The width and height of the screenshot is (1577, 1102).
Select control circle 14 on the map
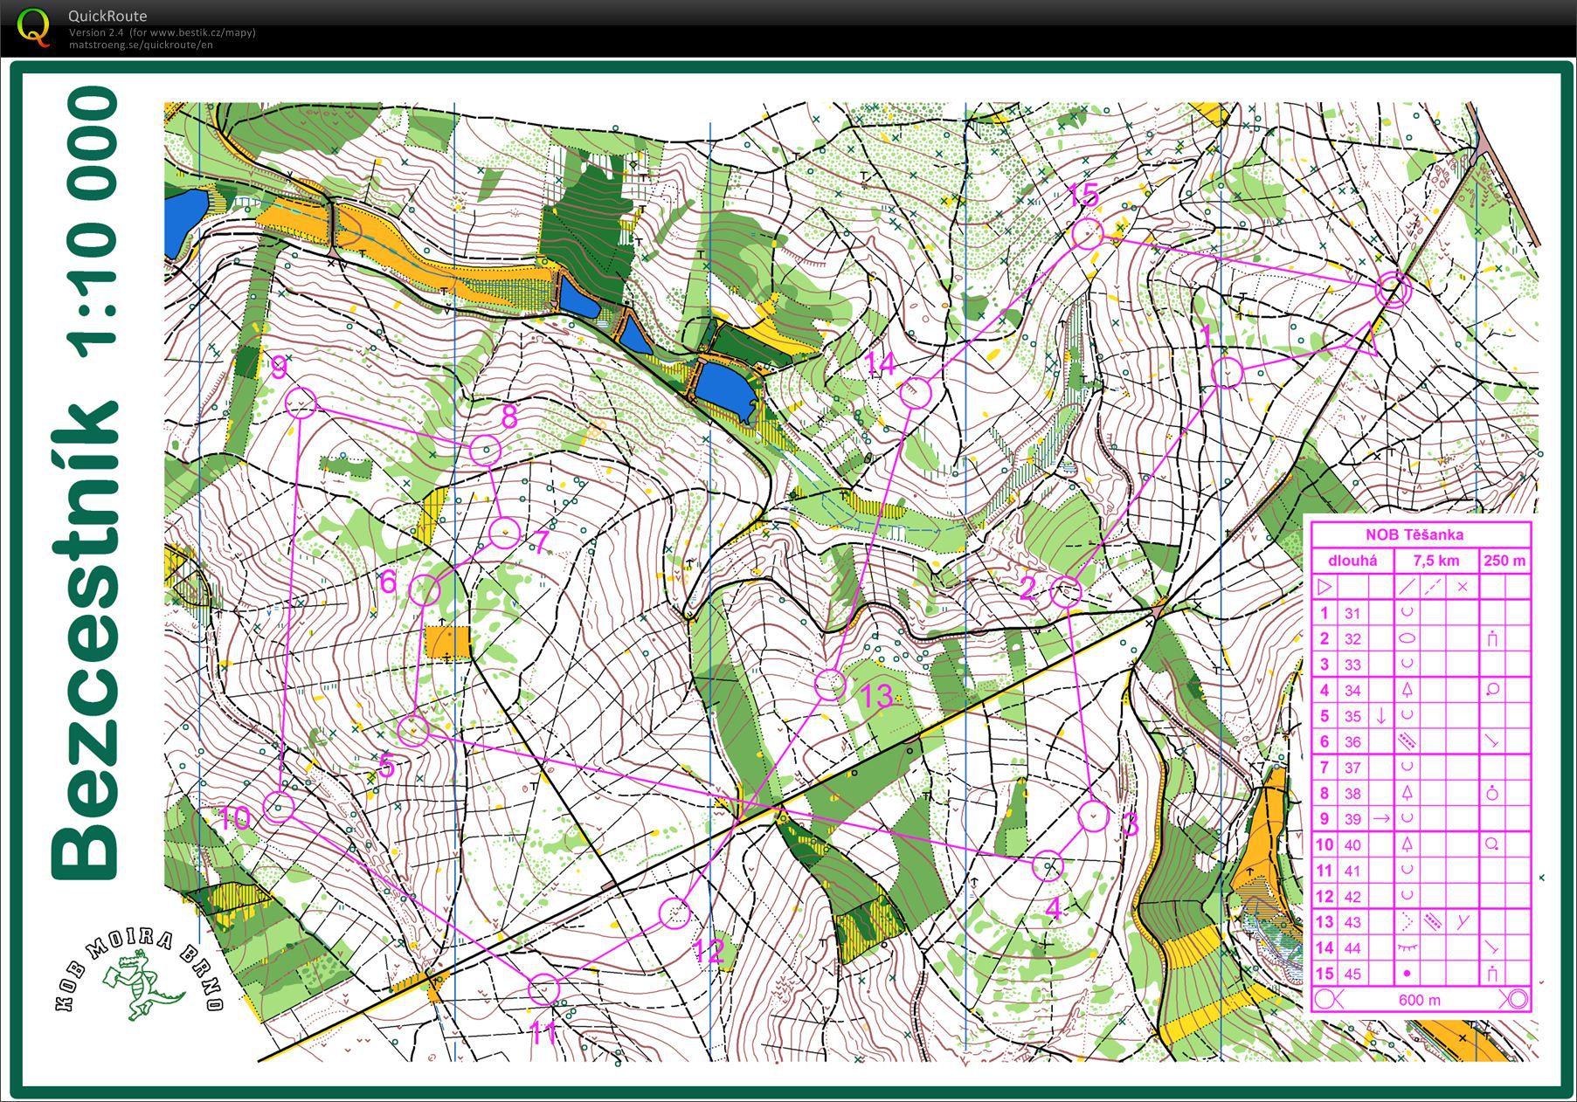point(916,393)
